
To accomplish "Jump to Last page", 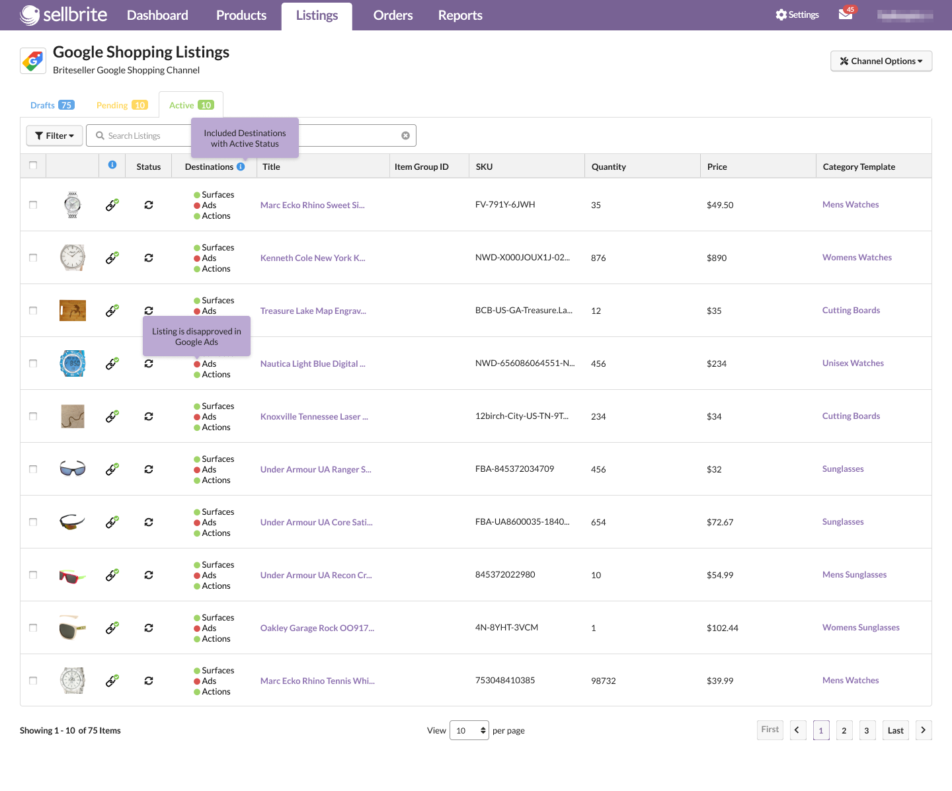I will (x=896, y=730).
